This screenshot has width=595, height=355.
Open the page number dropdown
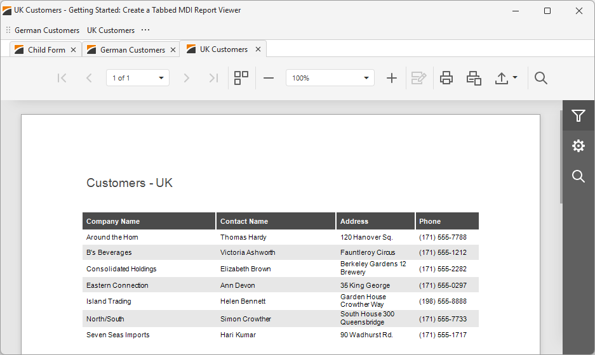click(x=161, y=78)
